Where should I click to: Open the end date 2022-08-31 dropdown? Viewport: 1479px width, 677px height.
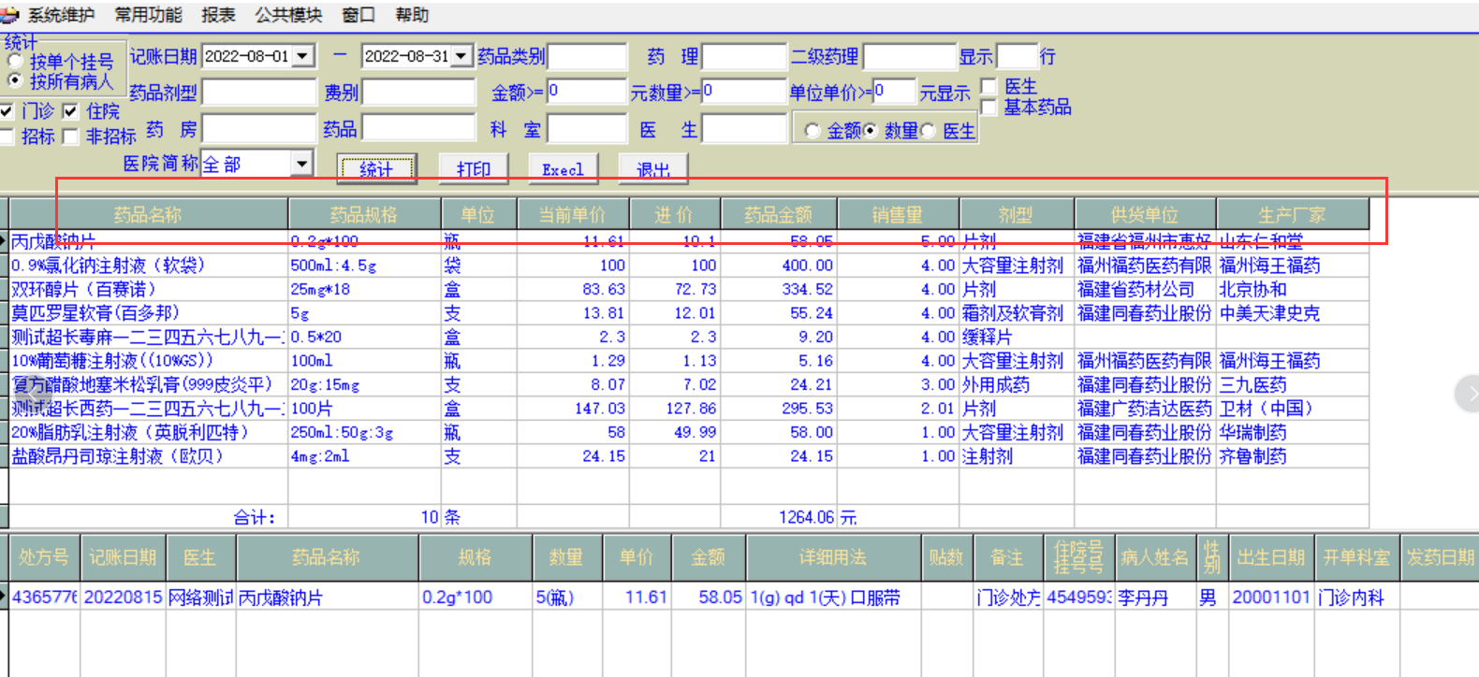click(x=461, y=56)
